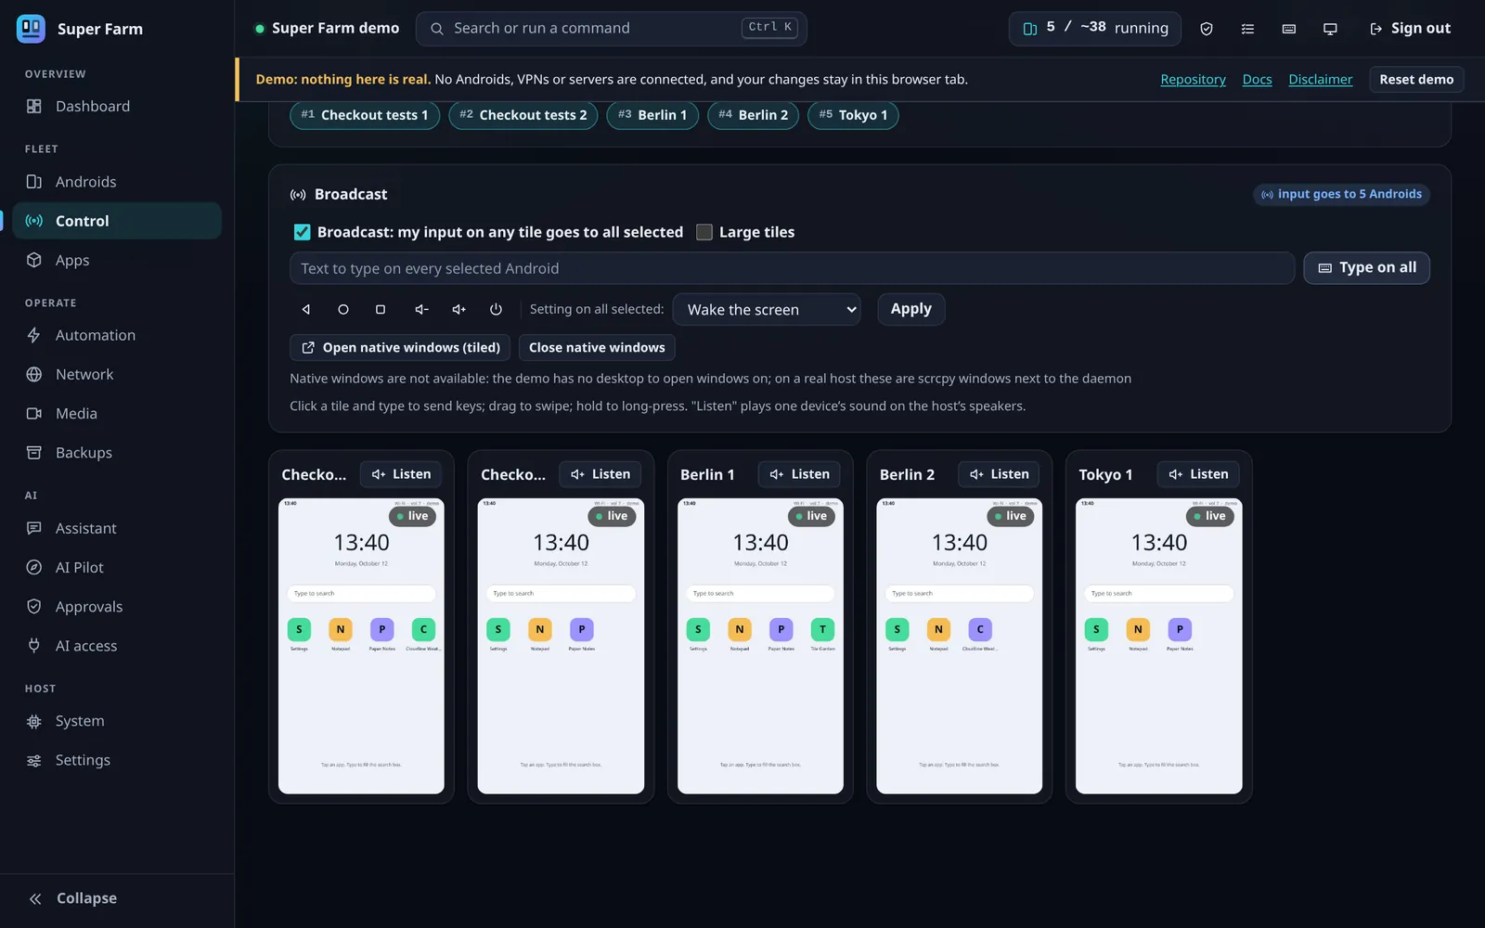Click Reset demo button
The width and height of the screenshot is (1485, 928).
pos(1416,80)
